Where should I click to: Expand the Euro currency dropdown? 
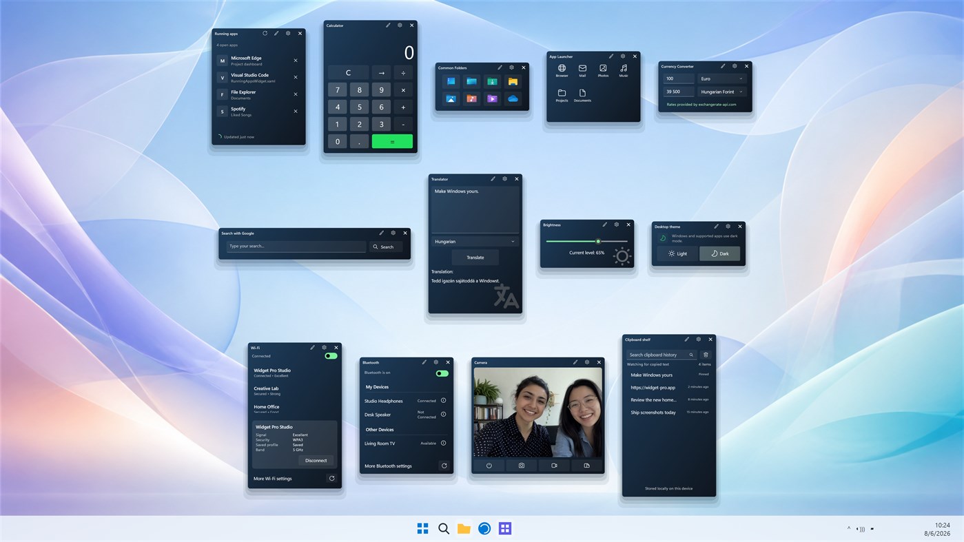point(721,79)
